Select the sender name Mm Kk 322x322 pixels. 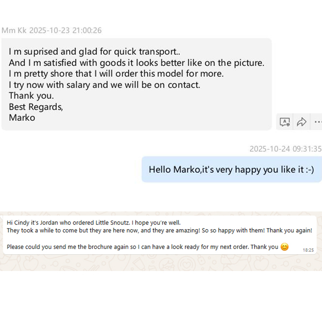14,31
